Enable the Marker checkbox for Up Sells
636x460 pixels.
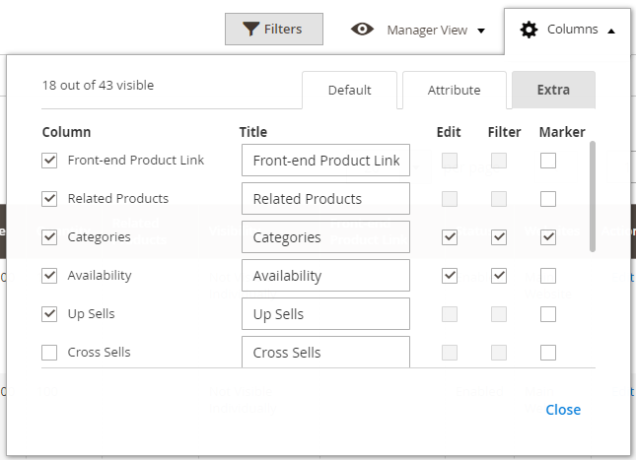pos(548,314)
